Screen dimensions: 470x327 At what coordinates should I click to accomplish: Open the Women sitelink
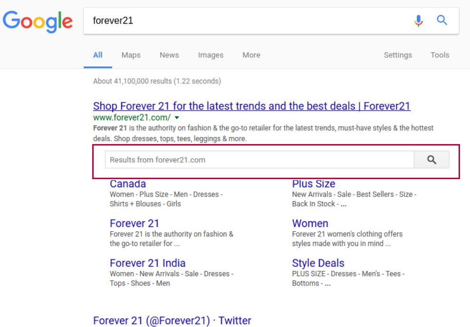(x=310, y=223)
